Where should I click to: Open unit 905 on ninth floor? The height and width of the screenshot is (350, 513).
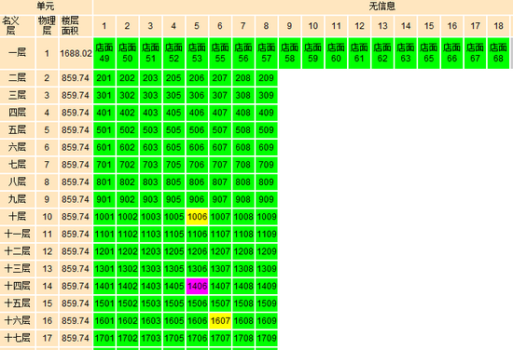tap(173, 199)
